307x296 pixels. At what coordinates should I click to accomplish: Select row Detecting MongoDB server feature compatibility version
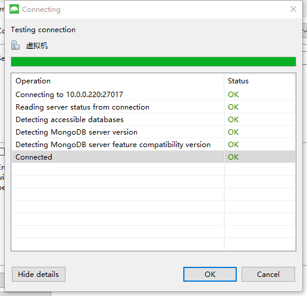pos(153,145)
